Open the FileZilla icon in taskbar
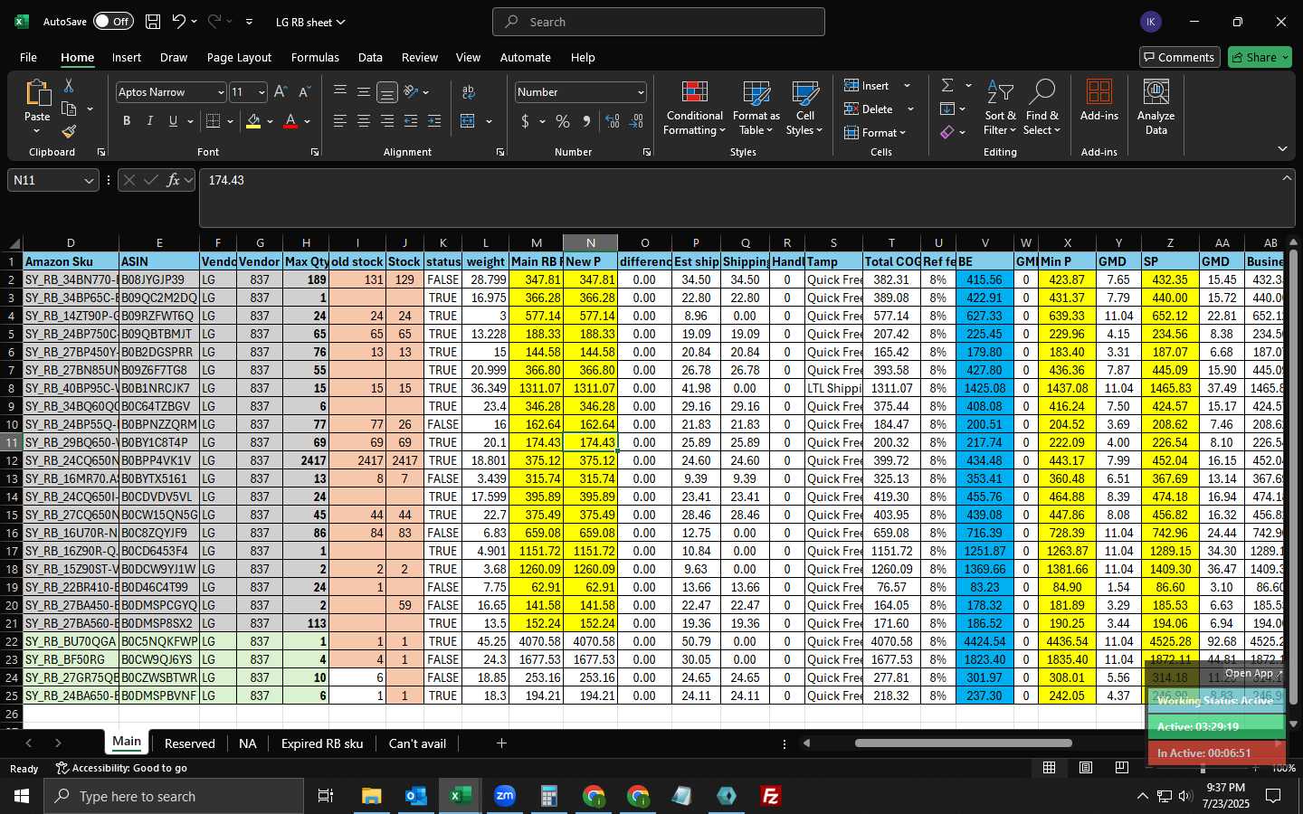The height and width of the screenshot is (814, 1303). click(771, 796)
